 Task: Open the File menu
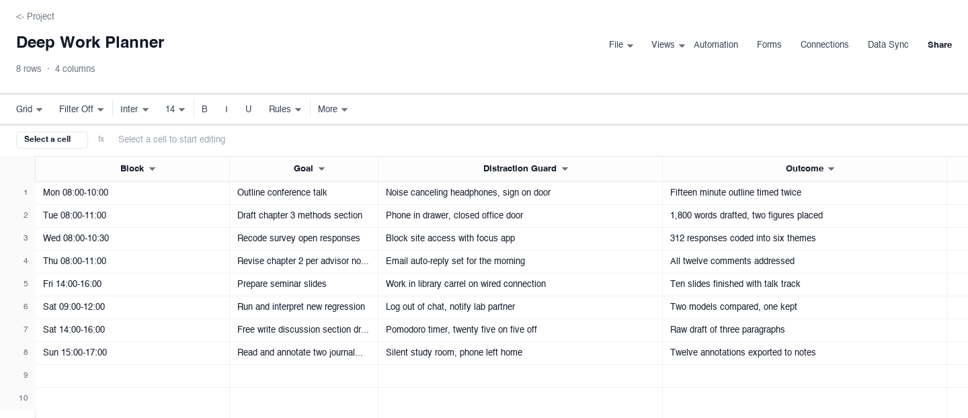621,45
